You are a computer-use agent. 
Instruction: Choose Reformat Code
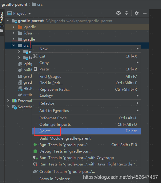pos(86,118)
